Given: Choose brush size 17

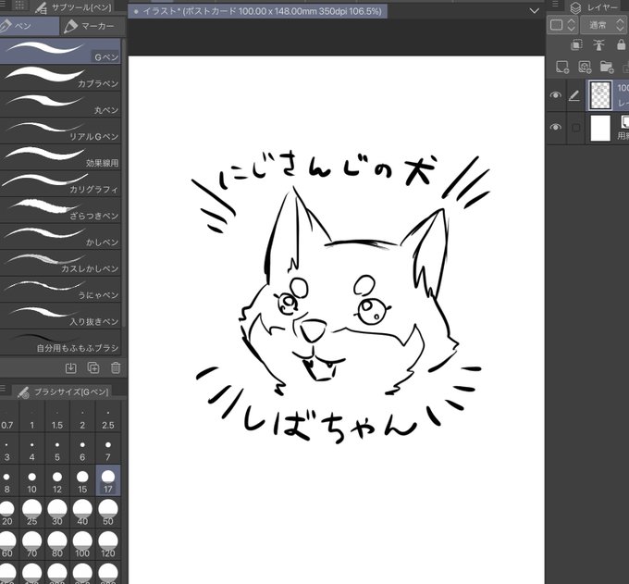Looking at the screenshot, I should (x=108, y=481).
